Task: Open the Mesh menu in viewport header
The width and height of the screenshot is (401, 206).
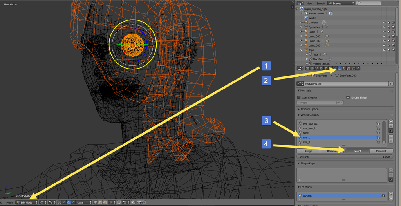Action: [9, 202]
